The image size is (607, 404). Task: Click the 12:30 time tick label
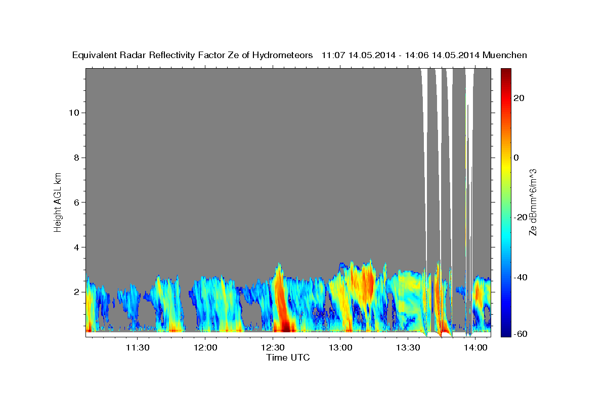[x=273, y=347]
